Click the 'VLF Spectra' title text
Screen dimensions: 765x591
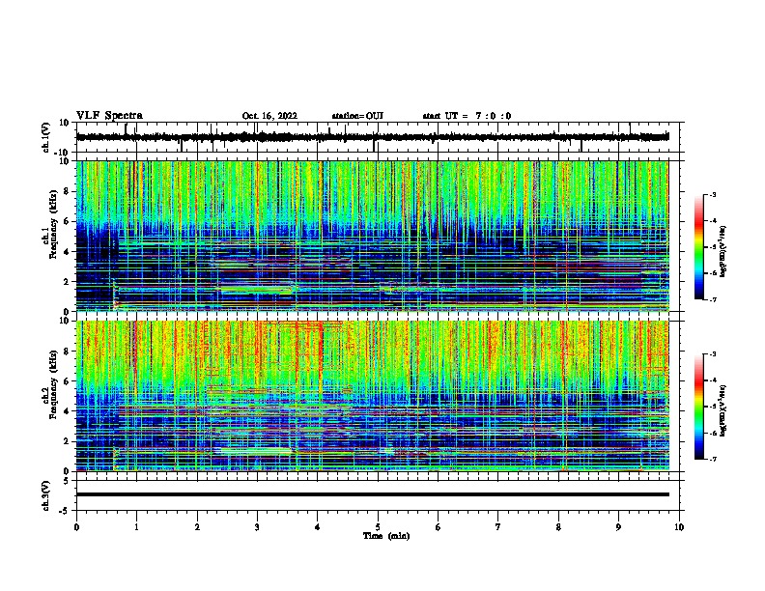pos(109,116)
